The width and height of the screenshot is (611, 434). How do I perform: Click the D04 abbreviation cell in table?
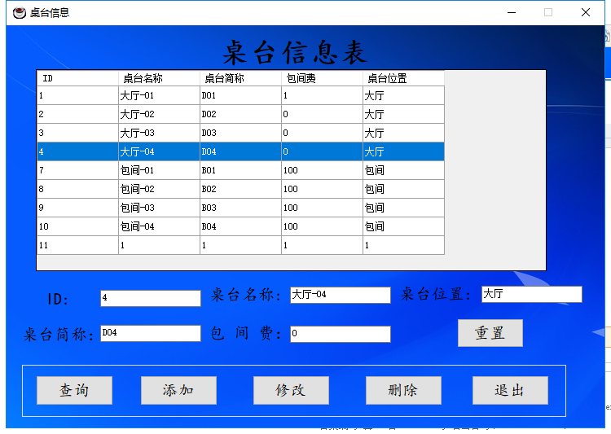tap(240, 151)
